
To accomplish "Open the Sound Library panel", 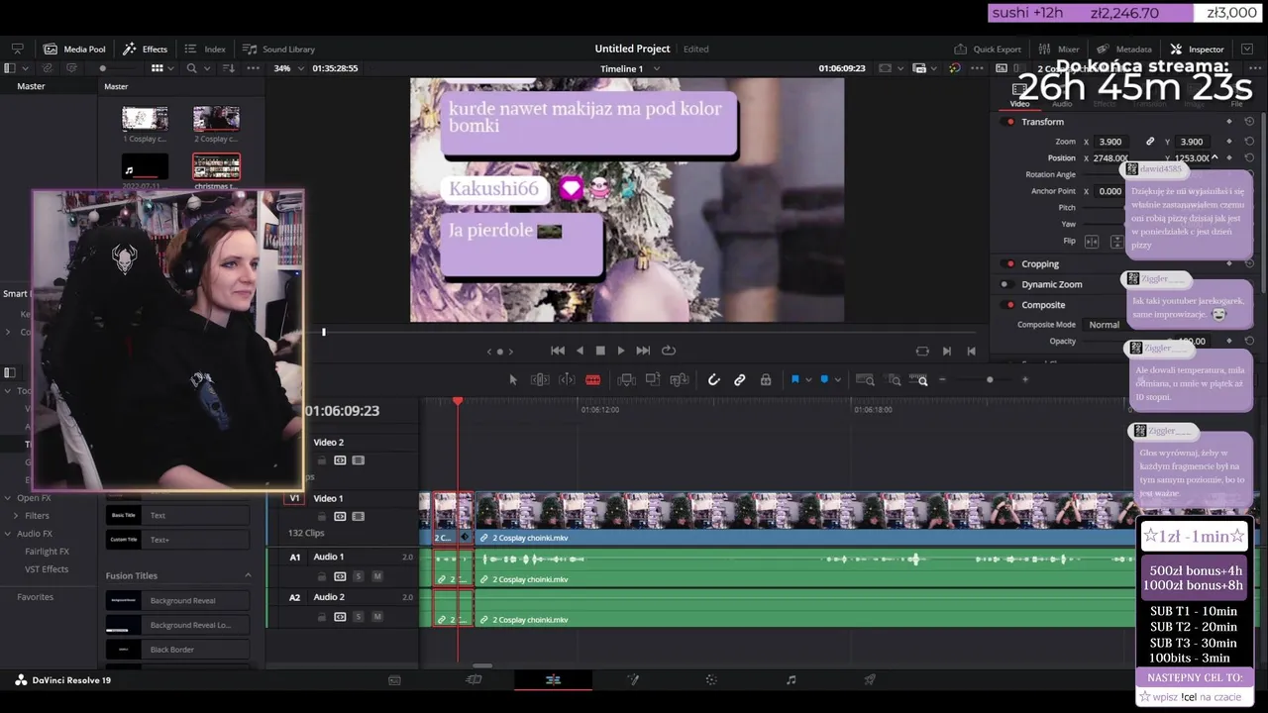I will coord(278,49).
